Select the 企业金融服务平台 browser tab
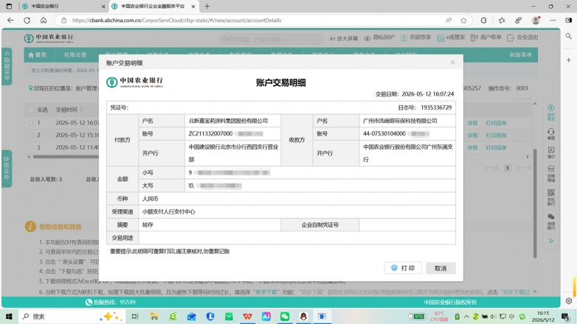577x324 pixels. click(153, 6)
